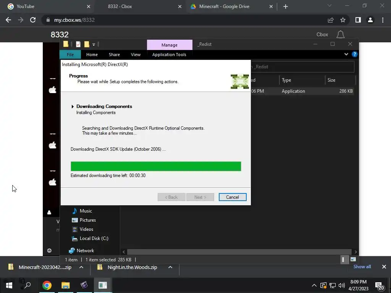Bookmark this page with the star icon
This screenshot has height=293, width=391.
click(343, 20)
